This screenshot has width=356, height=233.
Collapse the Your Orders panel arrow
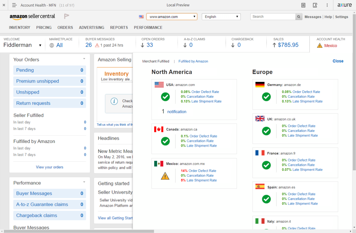coord(84,59)
